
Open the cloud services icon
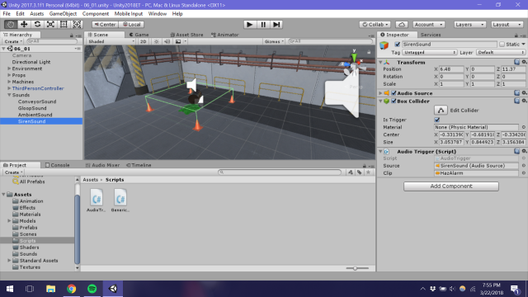point(402,25)
